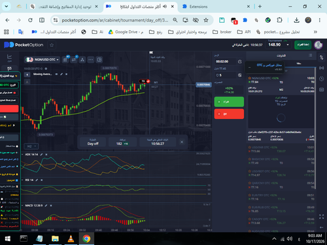Open the trades arrows icon in right sidebar
Image resolution: width=327 pixels, height=245 pixels.
click(322, 57)
